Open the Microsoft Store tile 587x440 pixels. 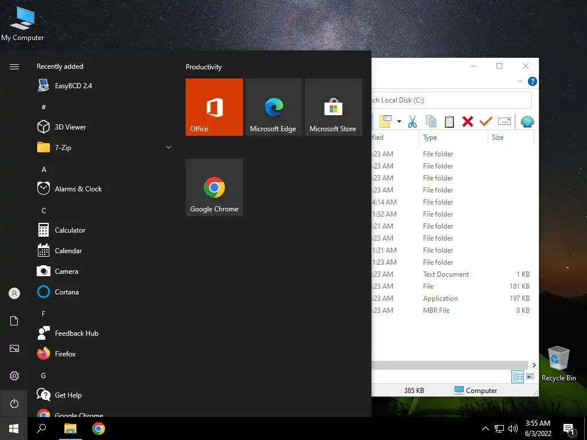[334, 107]
